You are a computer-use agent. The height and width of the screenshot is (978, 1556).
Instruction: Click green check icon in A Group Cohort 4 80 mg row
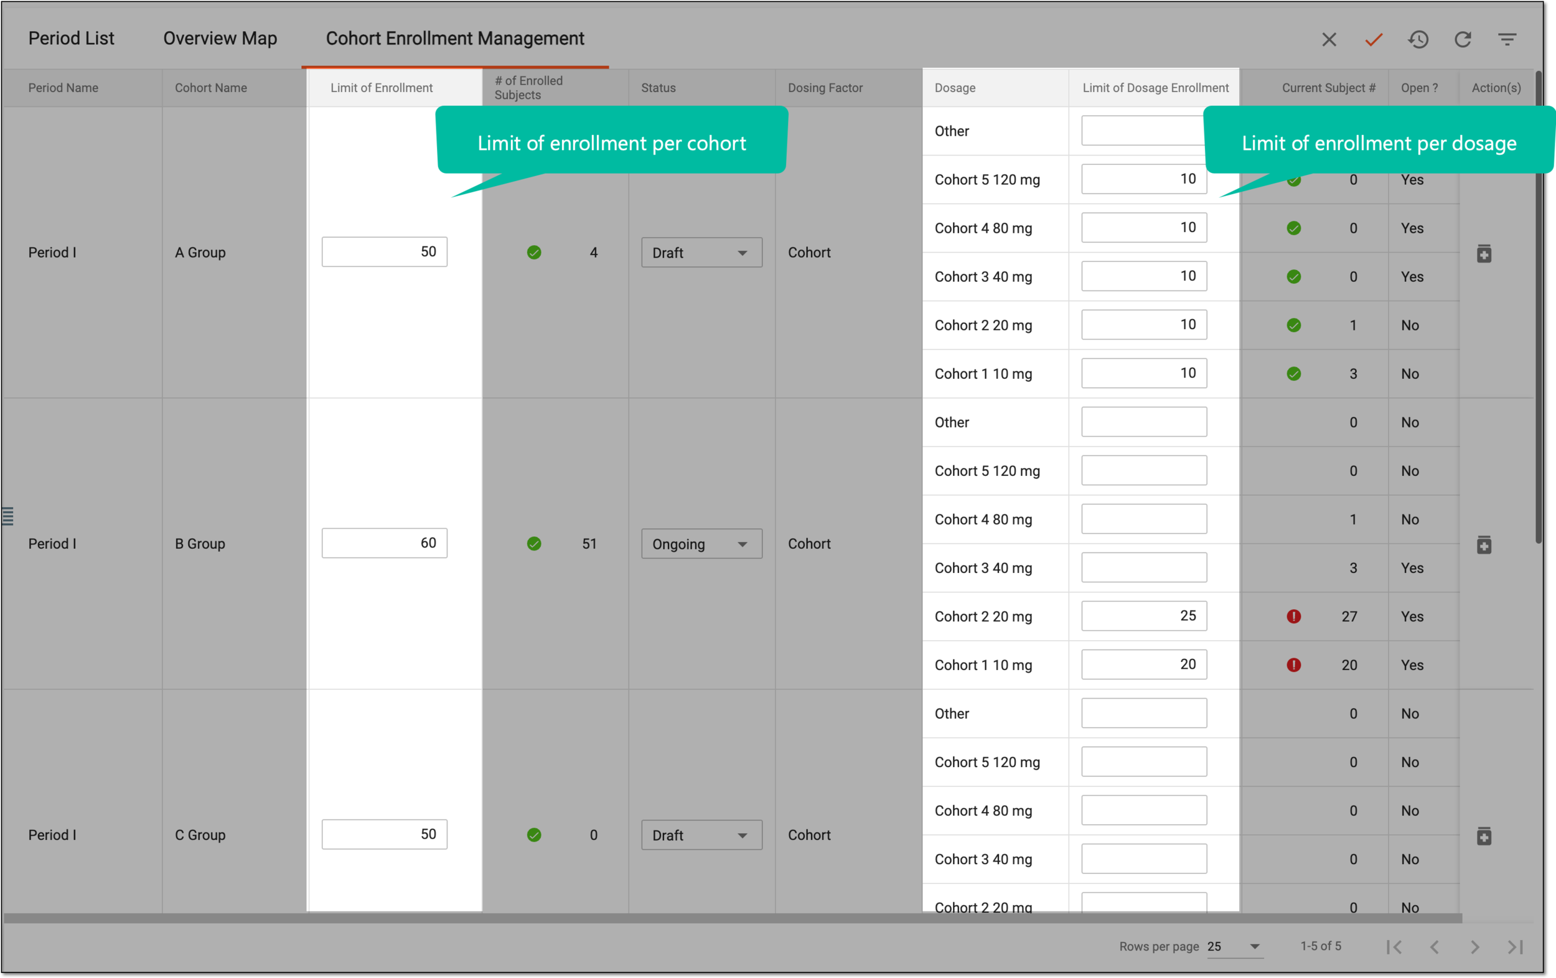1293,228
